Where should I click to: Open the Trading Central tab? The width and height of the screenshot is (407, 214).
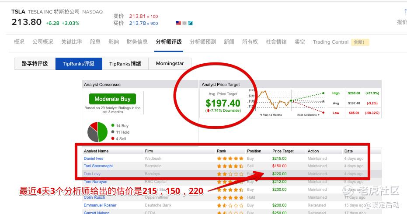click(330, 42)
